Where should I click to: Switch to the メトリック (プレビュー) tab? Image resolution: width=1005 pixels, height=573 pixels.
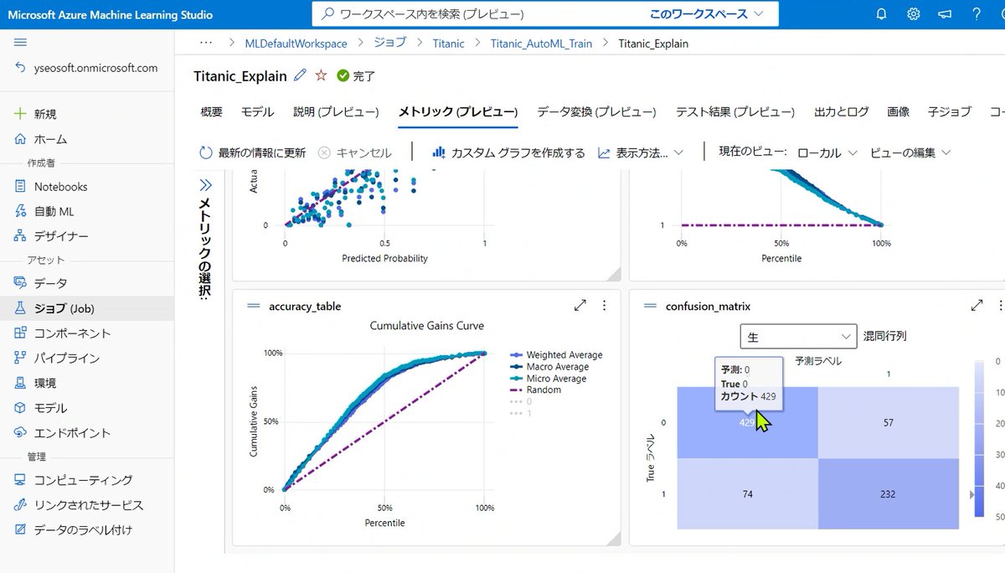458,112
